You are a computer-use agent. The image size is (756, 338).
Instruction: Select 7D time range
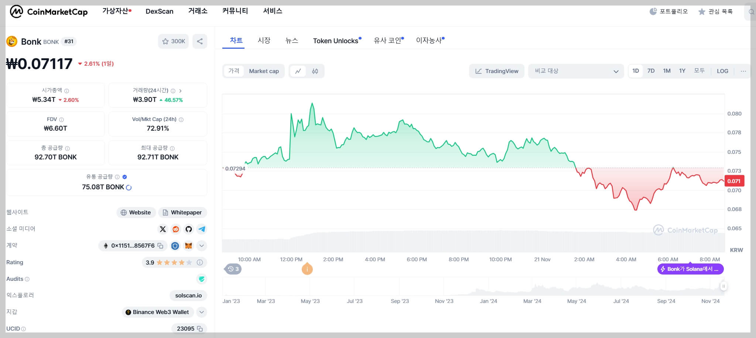(x=651, y=71)
